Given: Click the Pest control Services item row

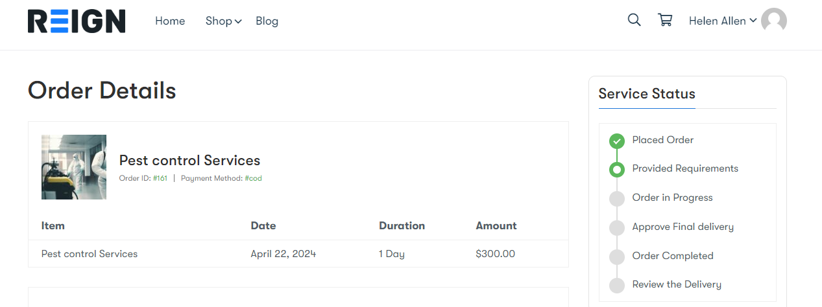Looking at the screenshot, I should tap(298, 254).
